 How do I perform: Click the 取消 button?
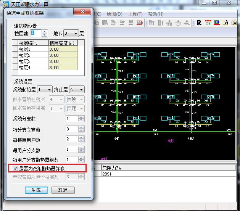point(63,190)
